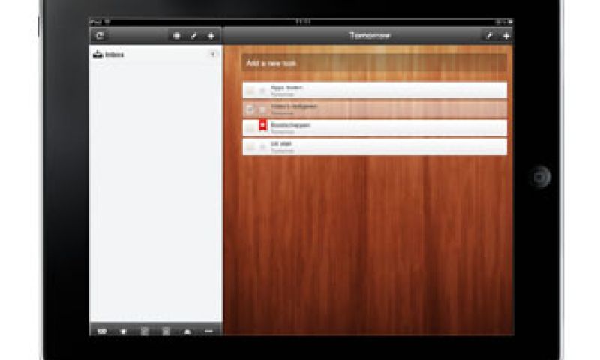
Task: Tap the fifth icon in the bottom filter bar
Action: pyautogui.click(x=187, y=331)
